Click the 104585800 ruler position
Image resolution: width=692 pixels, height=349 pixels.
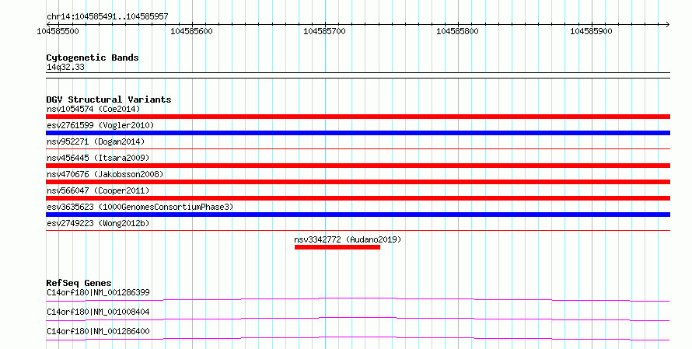457,31
